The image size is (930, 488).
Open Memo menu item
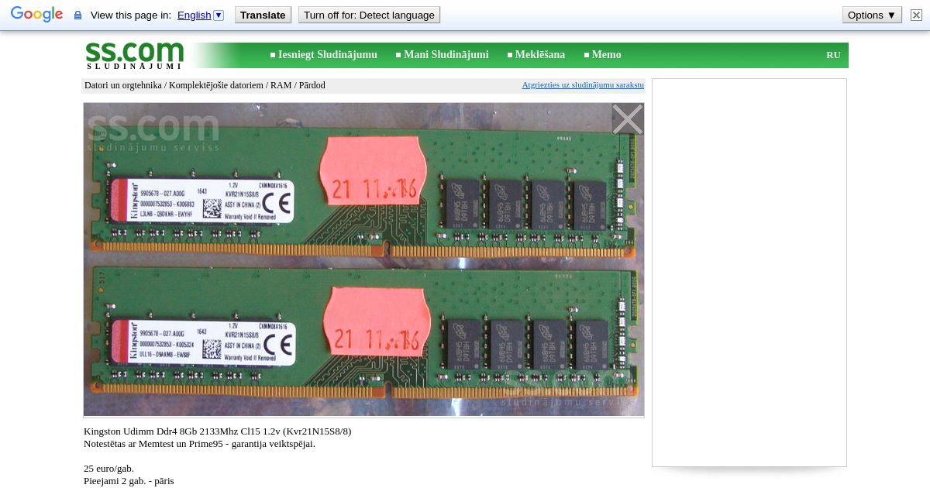(x=602, y=55)
